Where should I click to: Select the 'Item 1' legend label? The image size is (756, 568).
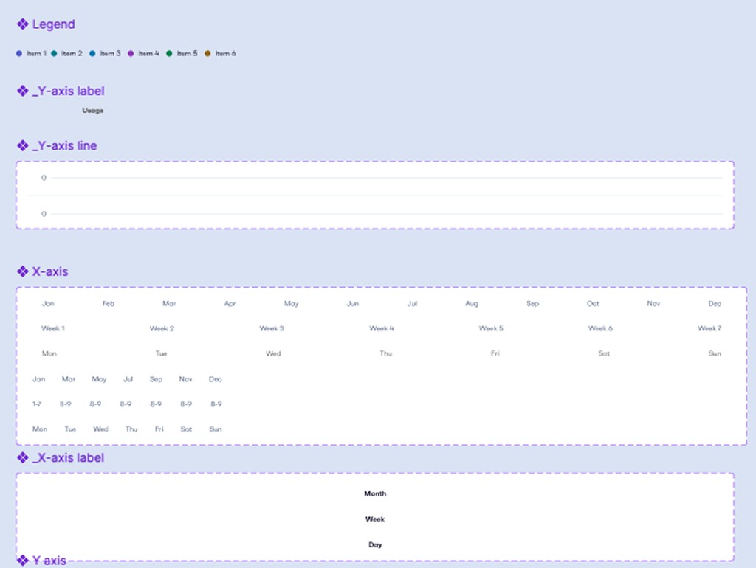[36, 53]
